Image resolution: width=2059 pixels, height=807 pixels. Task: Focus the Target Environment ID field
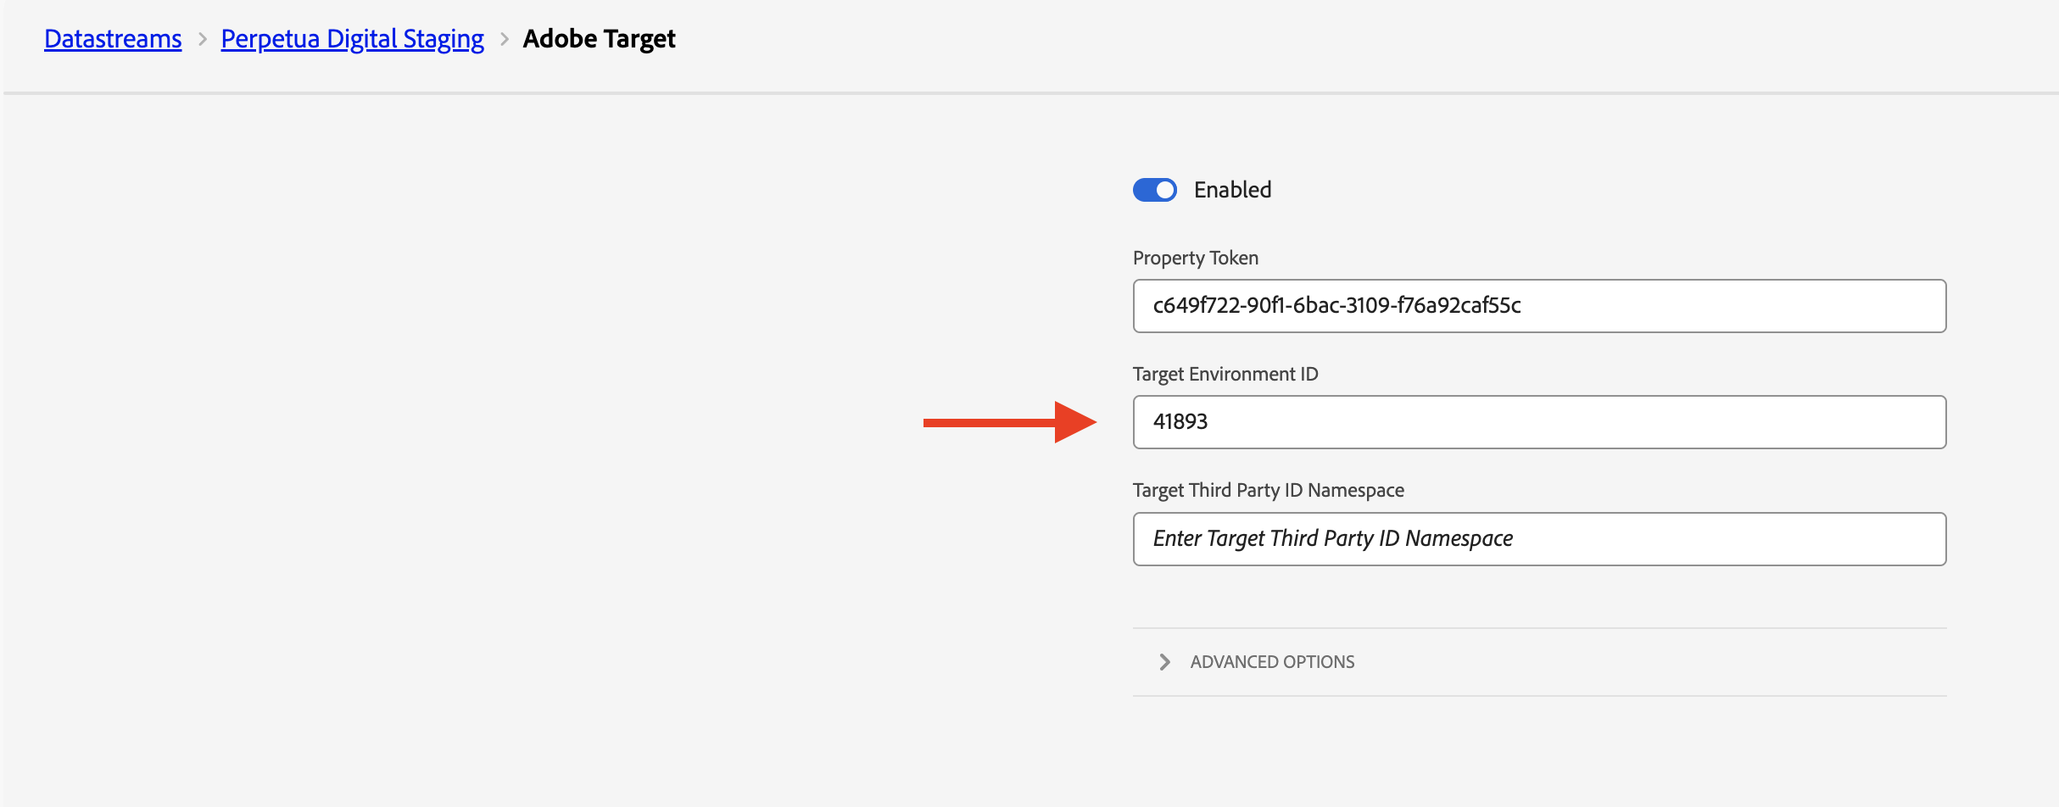tap(1539, 422)
